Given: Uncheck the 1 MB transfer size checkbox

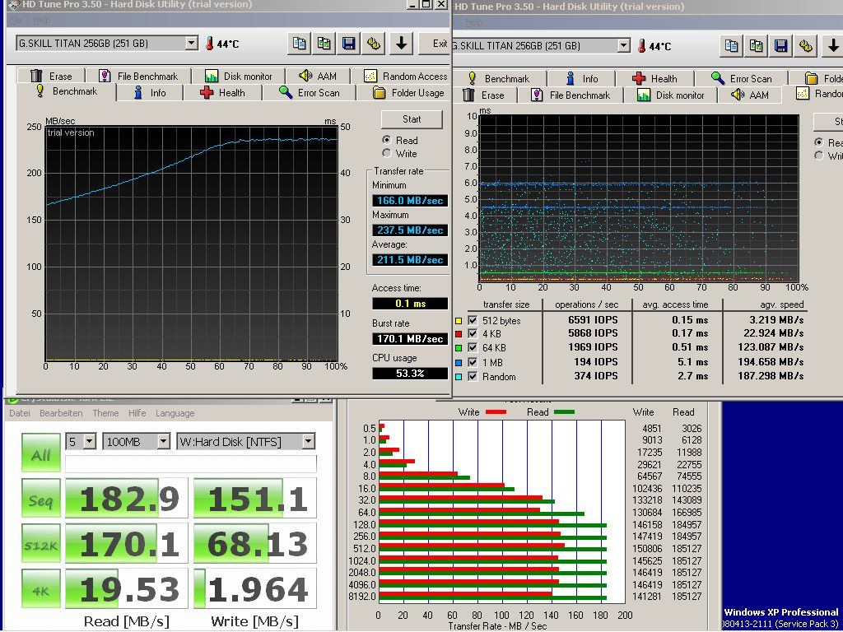Looking at the screenshot, I should (x=473, y=362).
